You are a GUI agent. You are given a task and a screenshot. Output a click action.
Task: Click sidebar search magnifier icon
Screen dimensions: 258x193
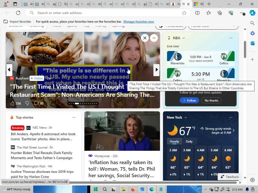coord(252,23)
